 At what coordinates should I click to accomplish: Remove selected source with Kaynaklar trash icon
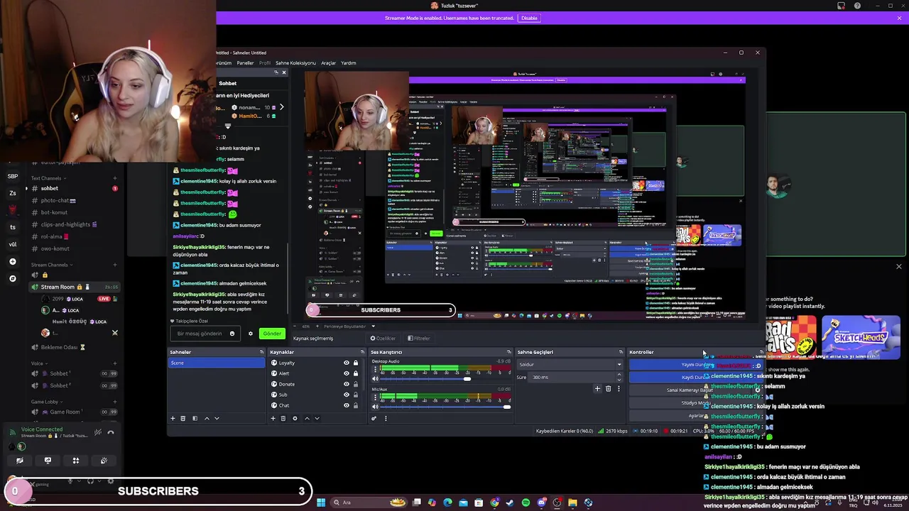point(283,418)
